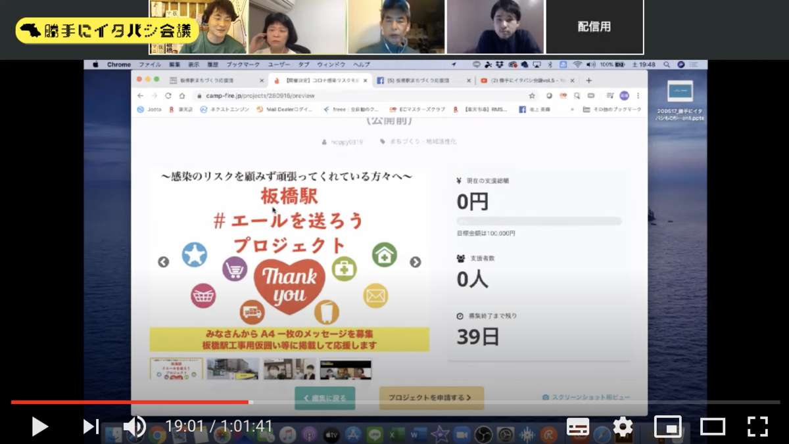Screen dimensions: 789x444
Task: Select the first project thumbnail image
Action: 176,369
